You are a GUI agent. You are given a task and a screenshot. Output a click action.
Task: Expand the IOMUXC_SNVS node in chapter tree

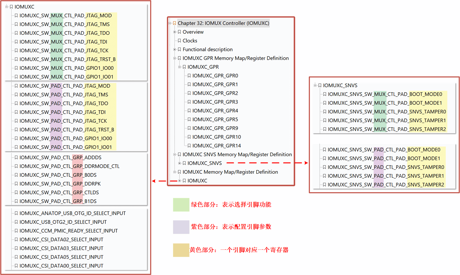point(179,163)
